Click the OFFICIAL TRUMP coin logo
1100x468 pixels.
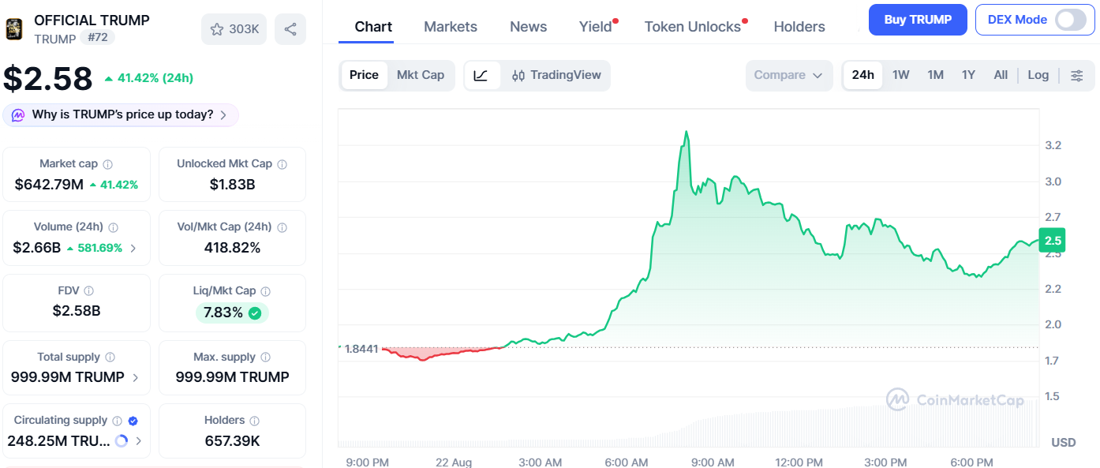14,29
